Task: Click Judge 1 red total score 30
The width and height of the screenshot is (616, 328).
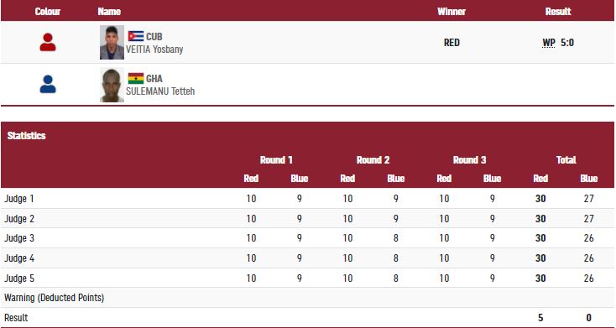Action: click(x=540, y=199)
